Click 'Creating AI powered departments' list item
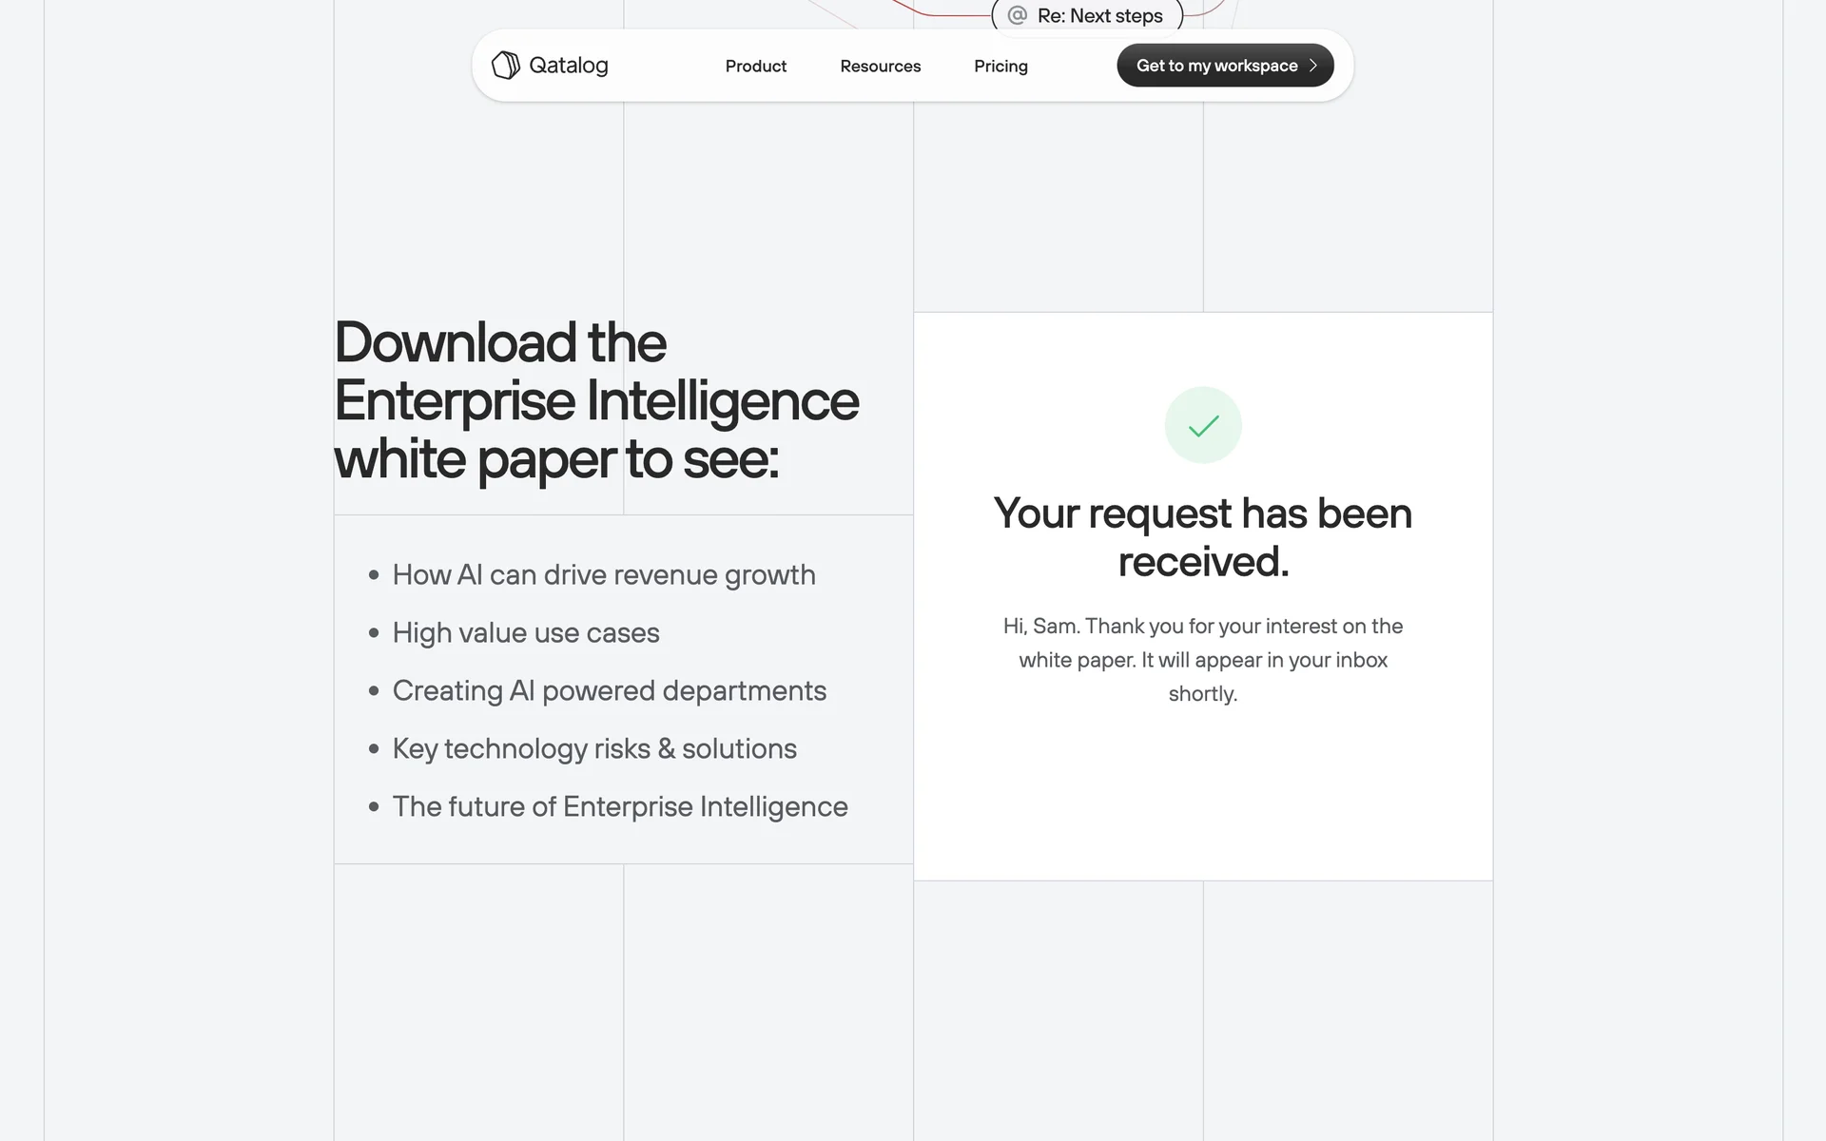 tap(609, 691)
